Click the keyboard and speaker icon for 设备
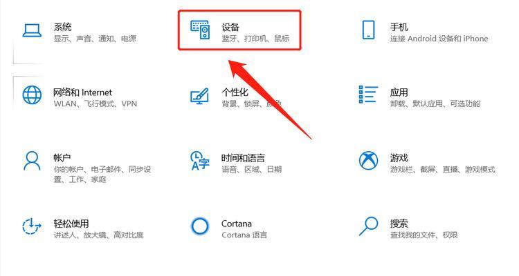This screenshot has height=276, width=519. [x=200, y=30]
